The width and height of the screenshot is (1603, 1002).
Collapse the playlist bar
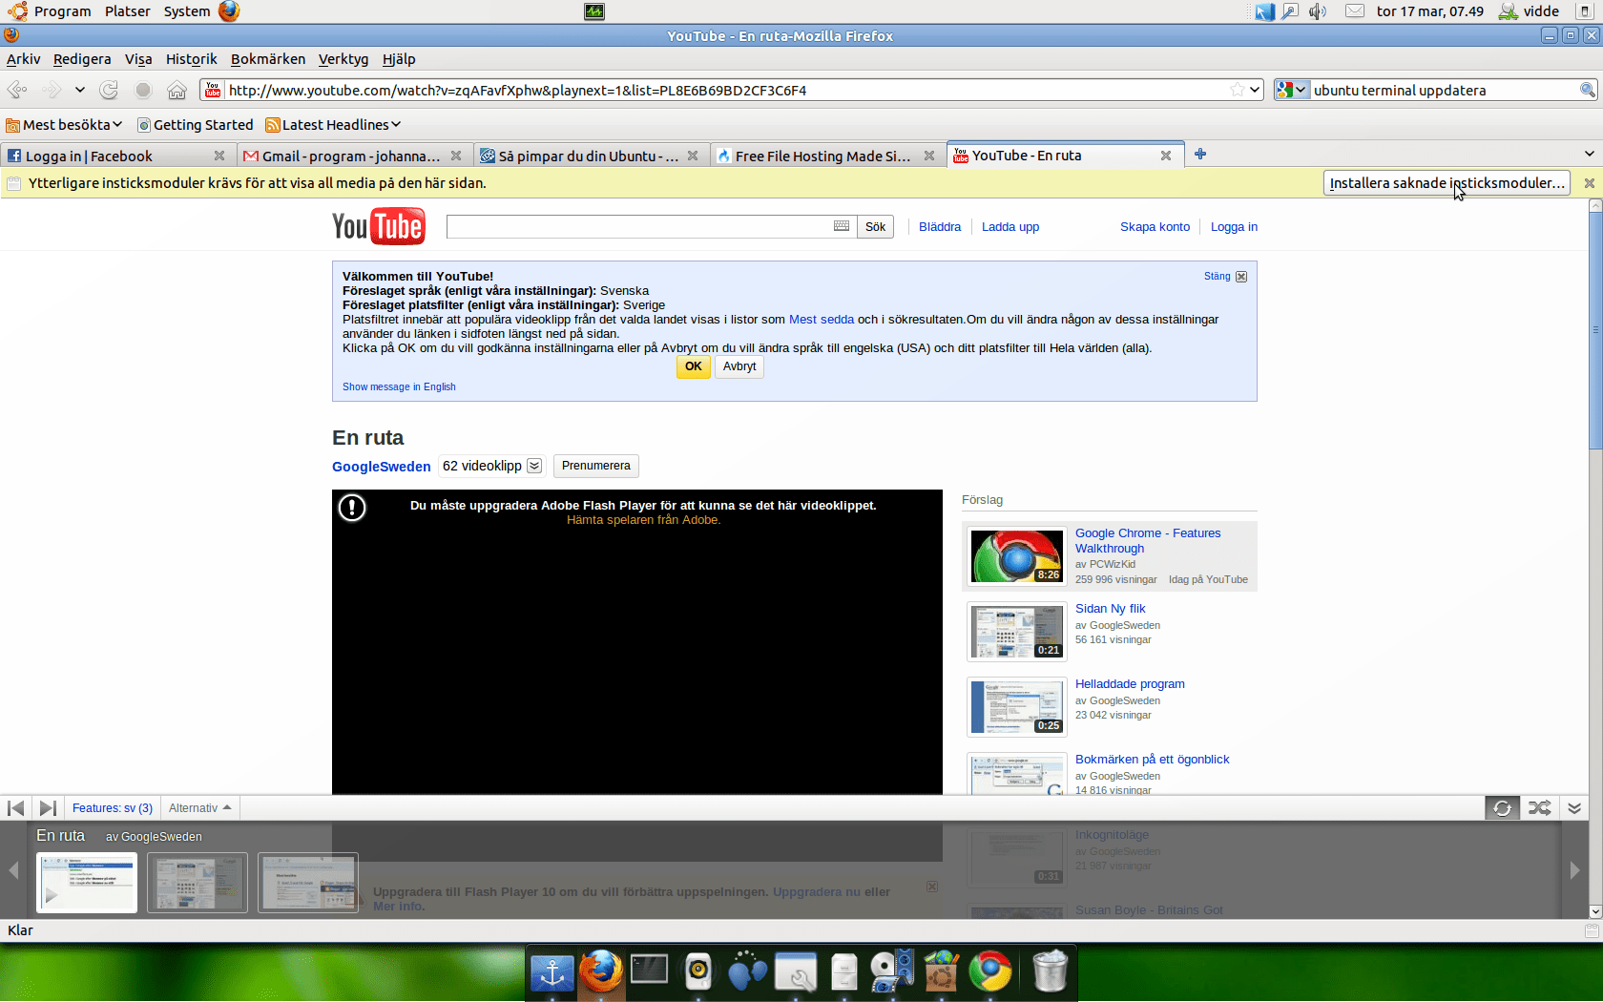pyautogui.click(x=1574, y=808)
